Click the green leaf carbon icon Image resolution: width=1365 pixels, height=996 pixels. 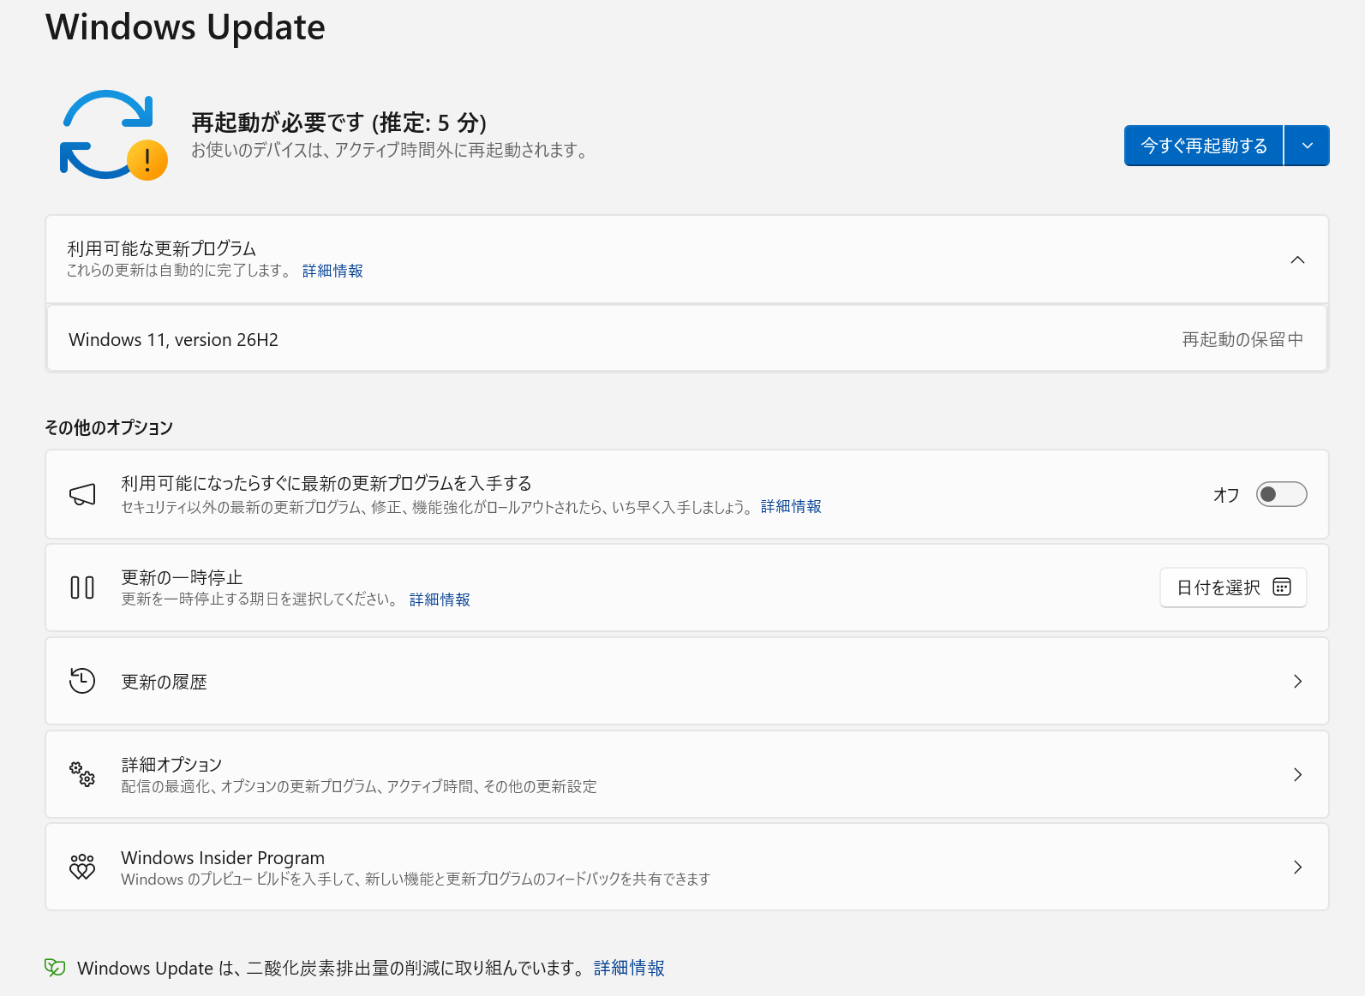(x=55, y=968)
